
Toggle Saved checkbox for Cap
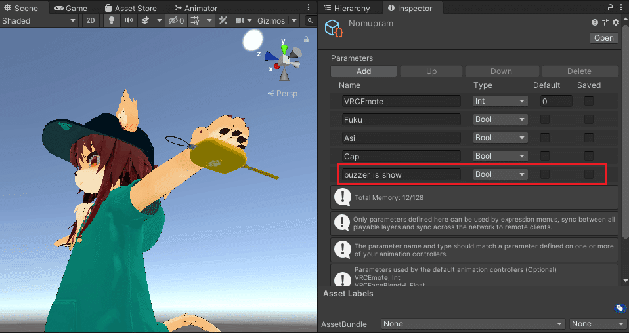588,156
